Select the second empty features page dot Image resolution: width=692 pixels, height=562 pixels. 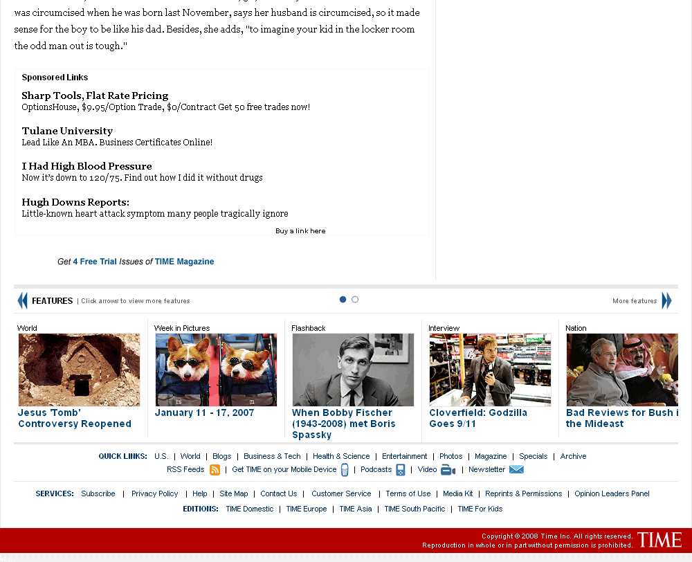point(355,299)
